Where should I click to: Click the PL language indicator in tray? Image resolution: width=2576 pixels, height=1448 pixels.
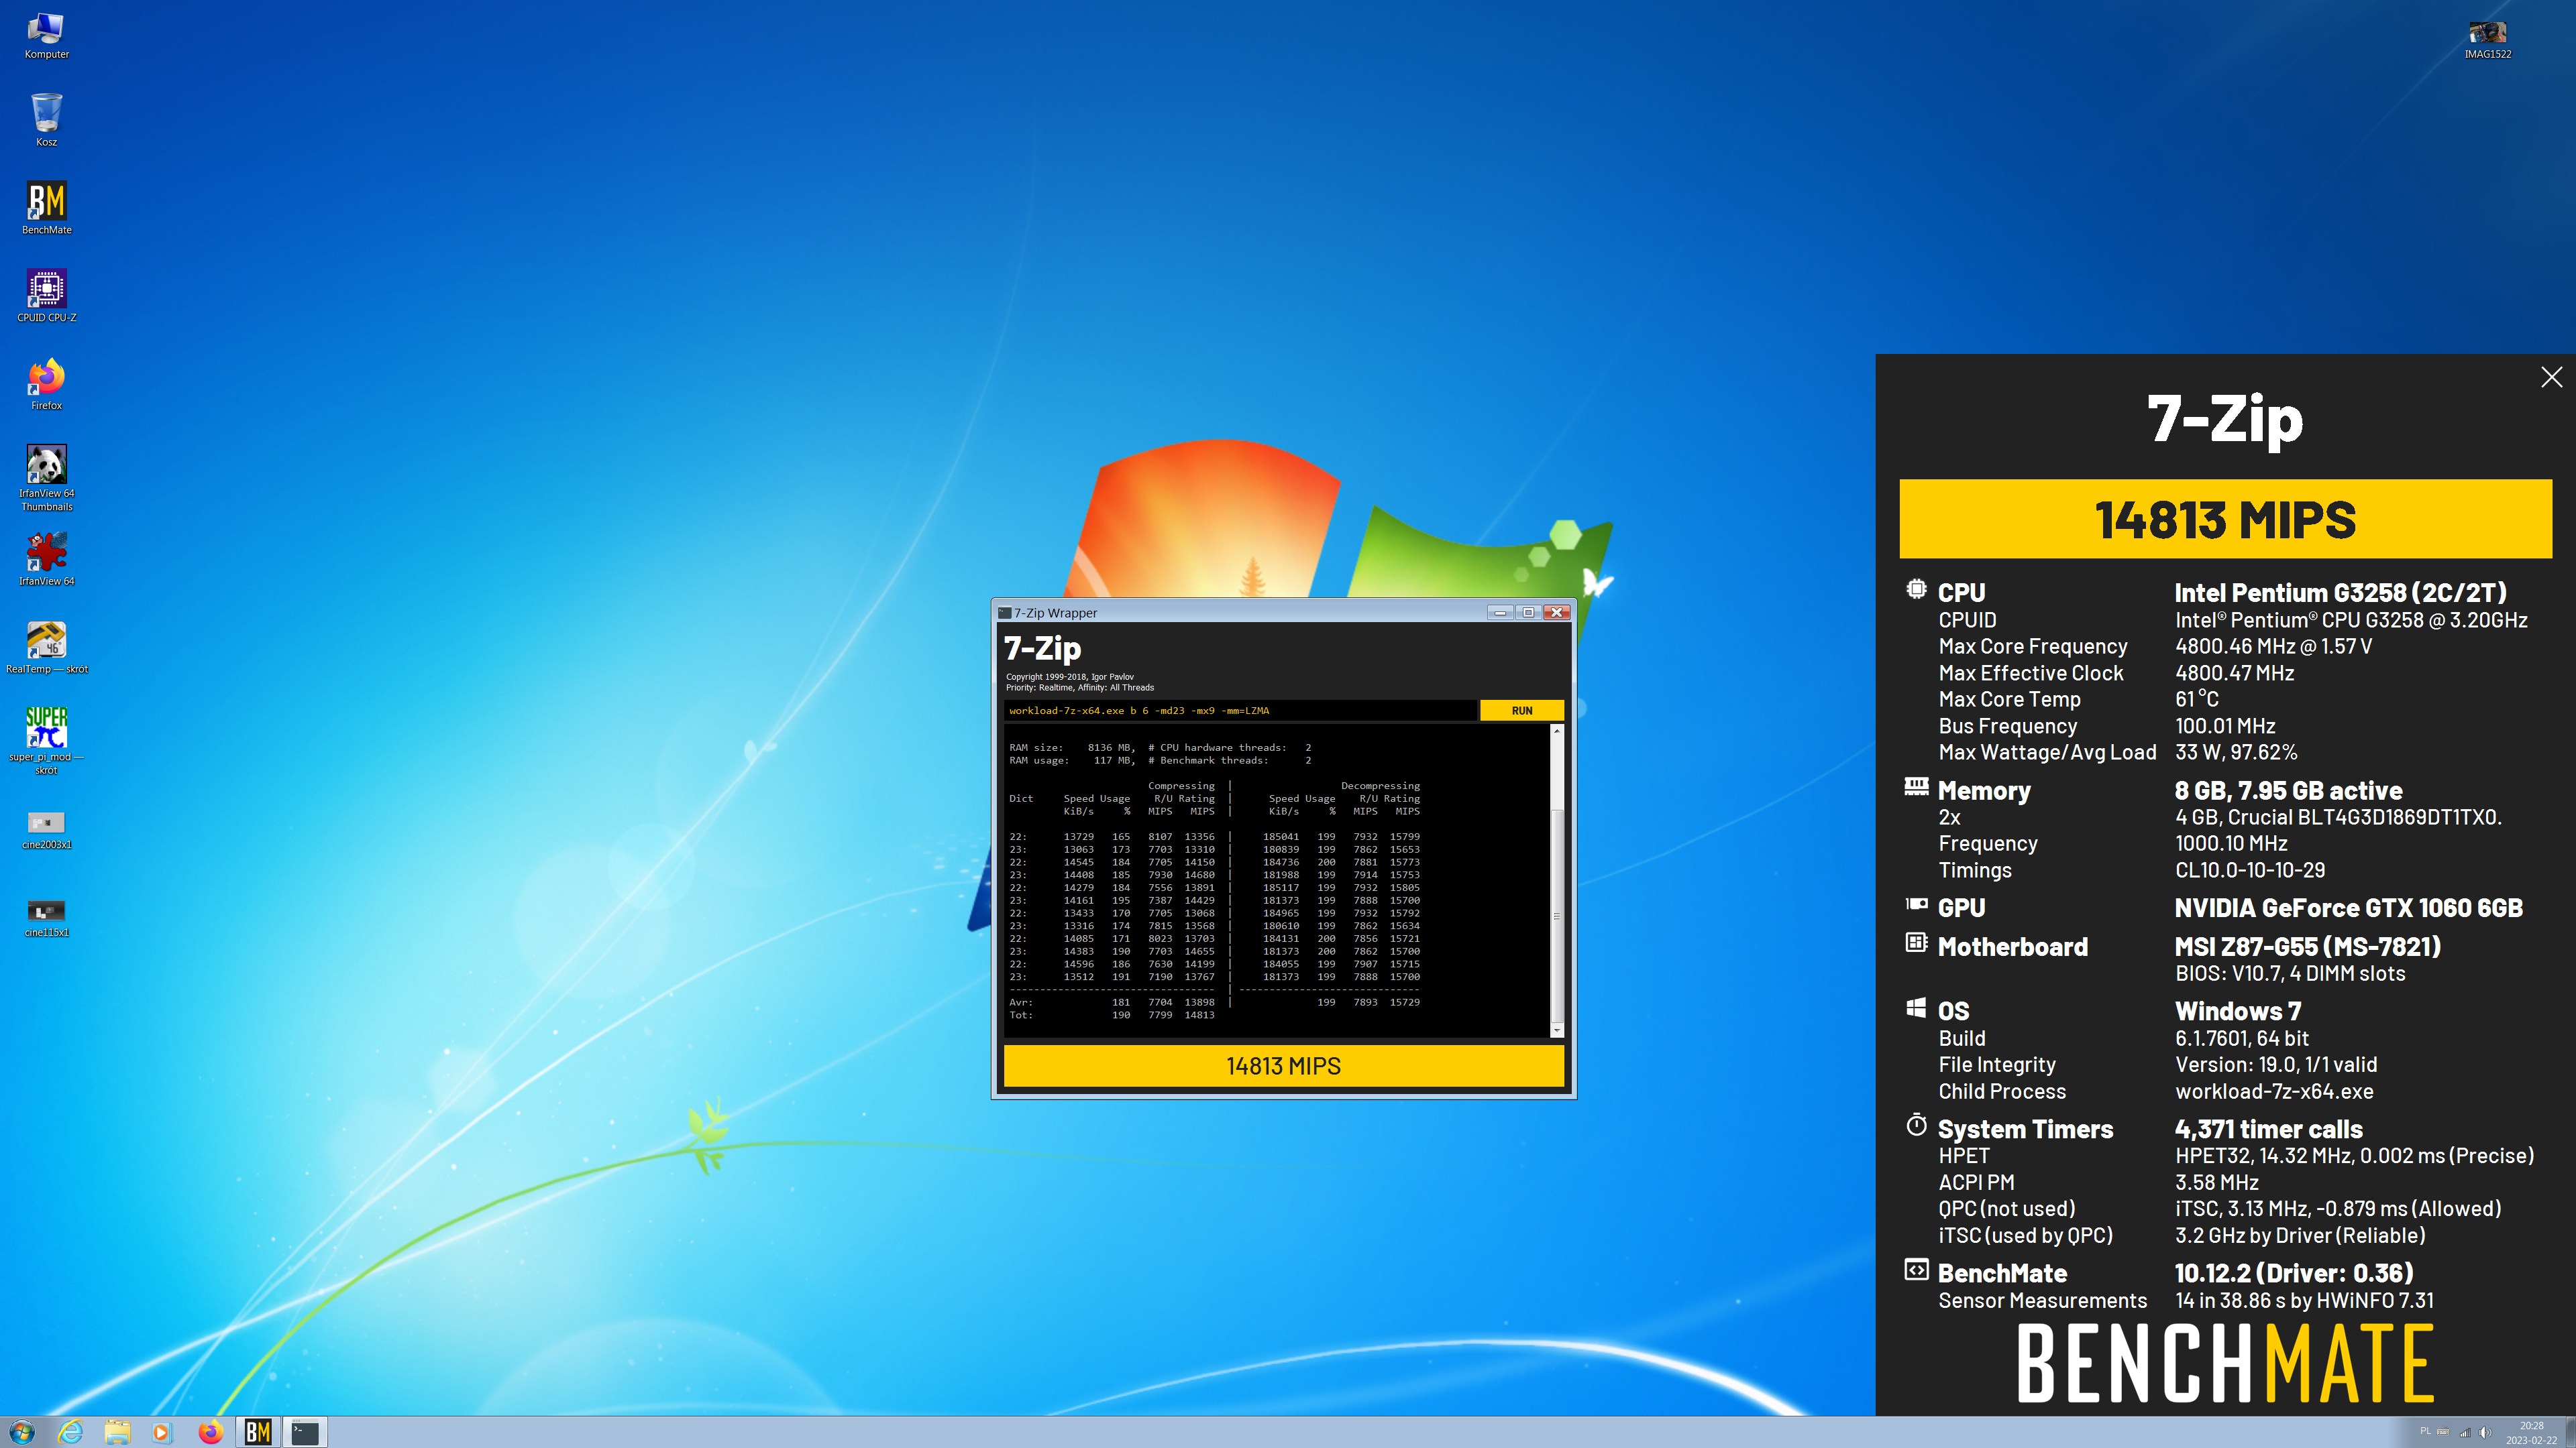click(x=2425, y=1432)
